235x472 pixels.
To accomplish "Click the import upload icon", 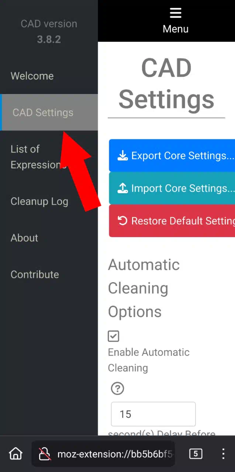I will click(x=122, y=188).
